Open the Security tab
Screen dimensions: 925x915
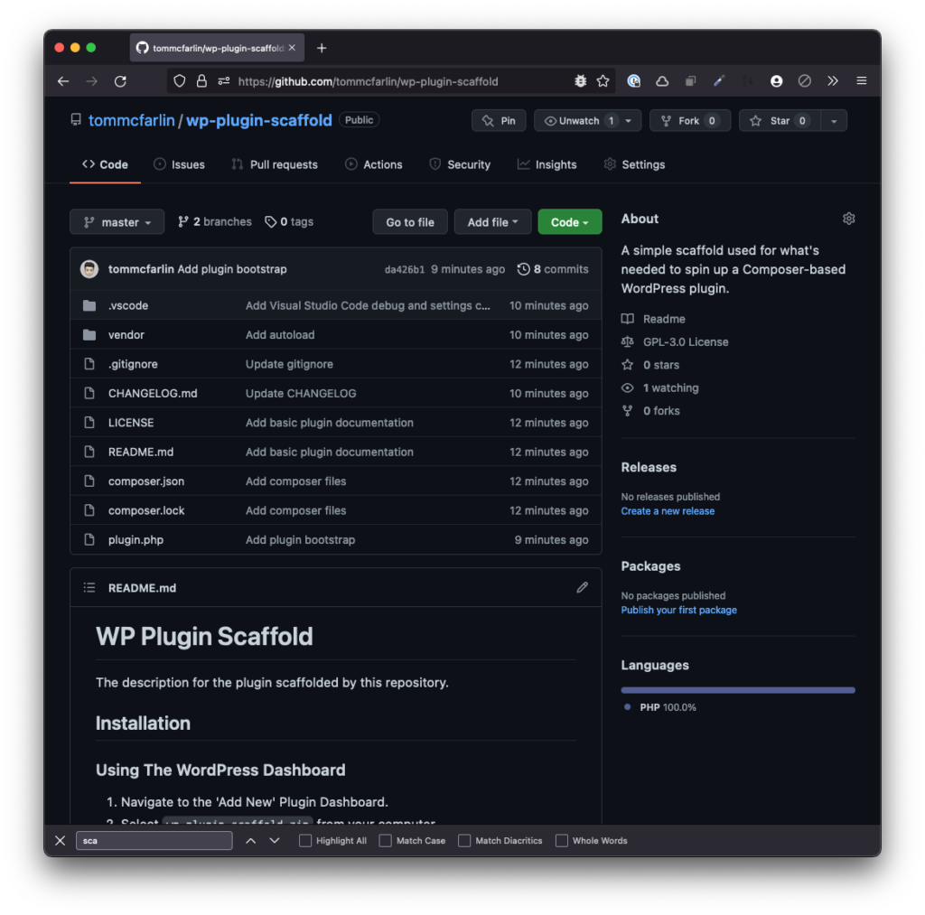pyautogui.click(x=460, y=164)
